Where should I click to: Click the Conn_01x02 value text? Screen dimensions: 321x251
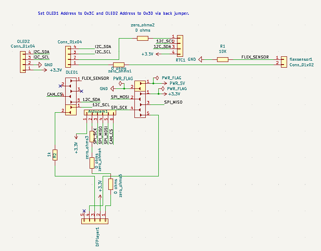click(301, 65)
